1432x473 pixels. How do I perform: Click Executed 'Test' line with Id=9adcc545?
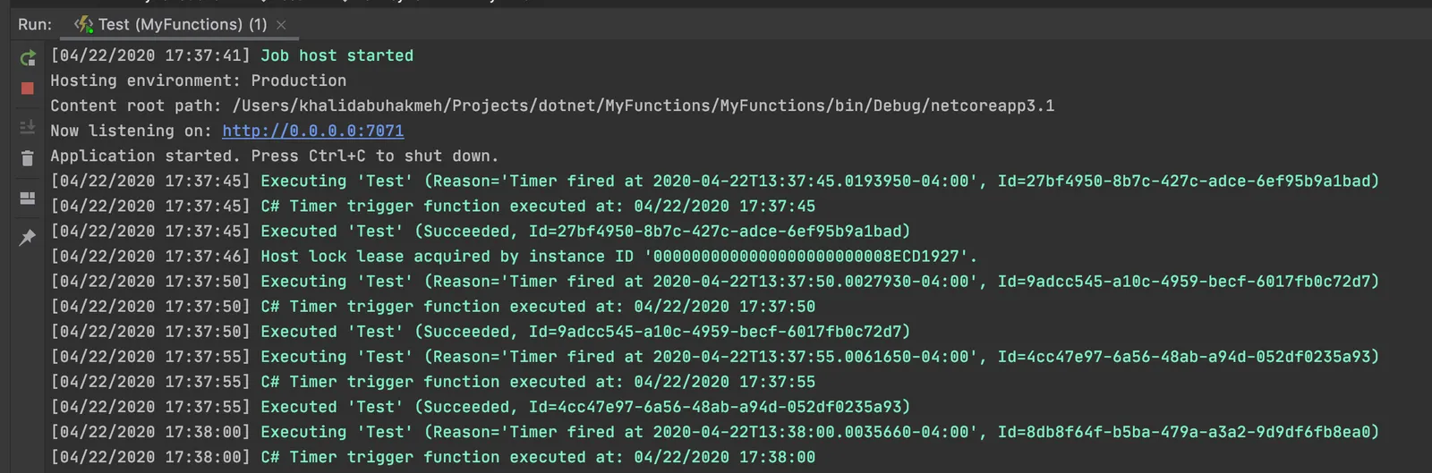[x=480, y=332]
